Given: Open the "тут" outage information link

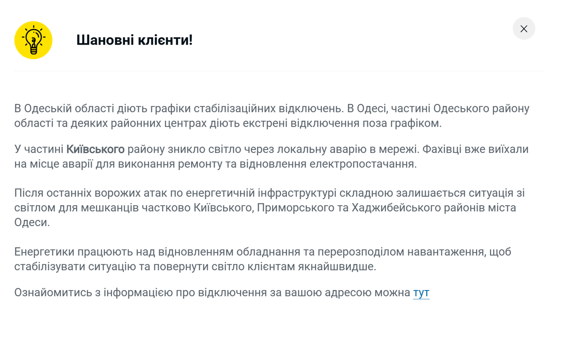Looking at the screenshot, I should coord(421,293).
